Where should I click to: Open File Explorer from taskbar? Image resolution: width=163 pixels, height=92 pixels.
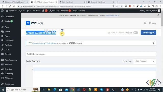pyautogui.click(x=49, y=90)
